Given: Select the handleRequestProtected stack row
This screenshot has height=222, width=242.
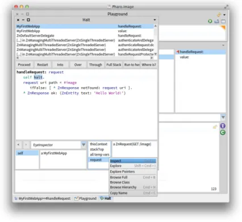Looking at the screenshot, I should click(85, 54).
